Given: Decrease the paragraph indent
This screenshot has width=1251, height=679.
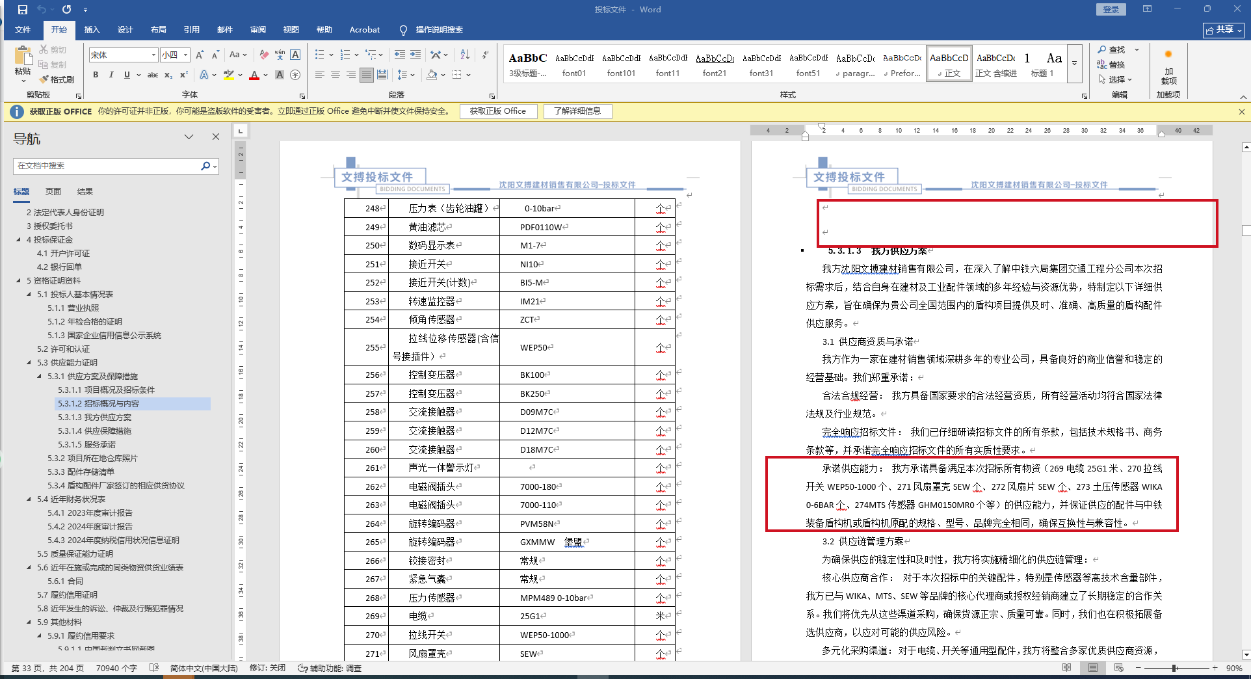Looking at the screenshot, I should (399, 55).
